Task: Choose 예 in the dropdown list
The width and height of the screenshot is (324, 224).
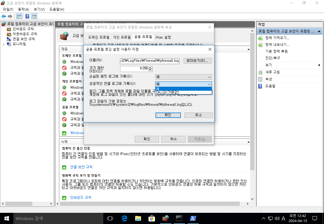Action: (184, 89)
